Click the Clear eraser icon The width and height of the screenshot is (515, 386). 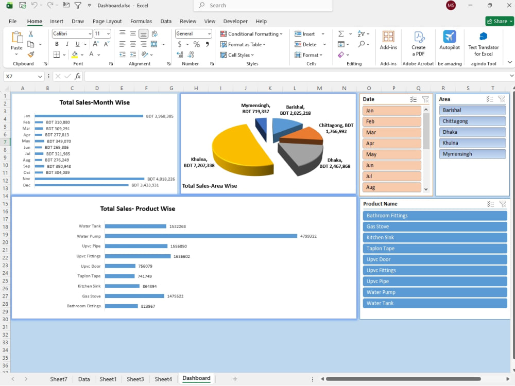pyautogui.click(x=341, y=55)
